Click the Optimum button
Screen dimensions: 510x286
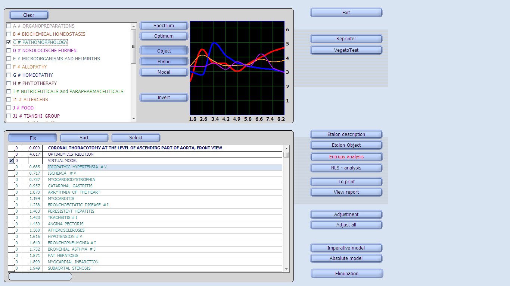click(164, 36)
